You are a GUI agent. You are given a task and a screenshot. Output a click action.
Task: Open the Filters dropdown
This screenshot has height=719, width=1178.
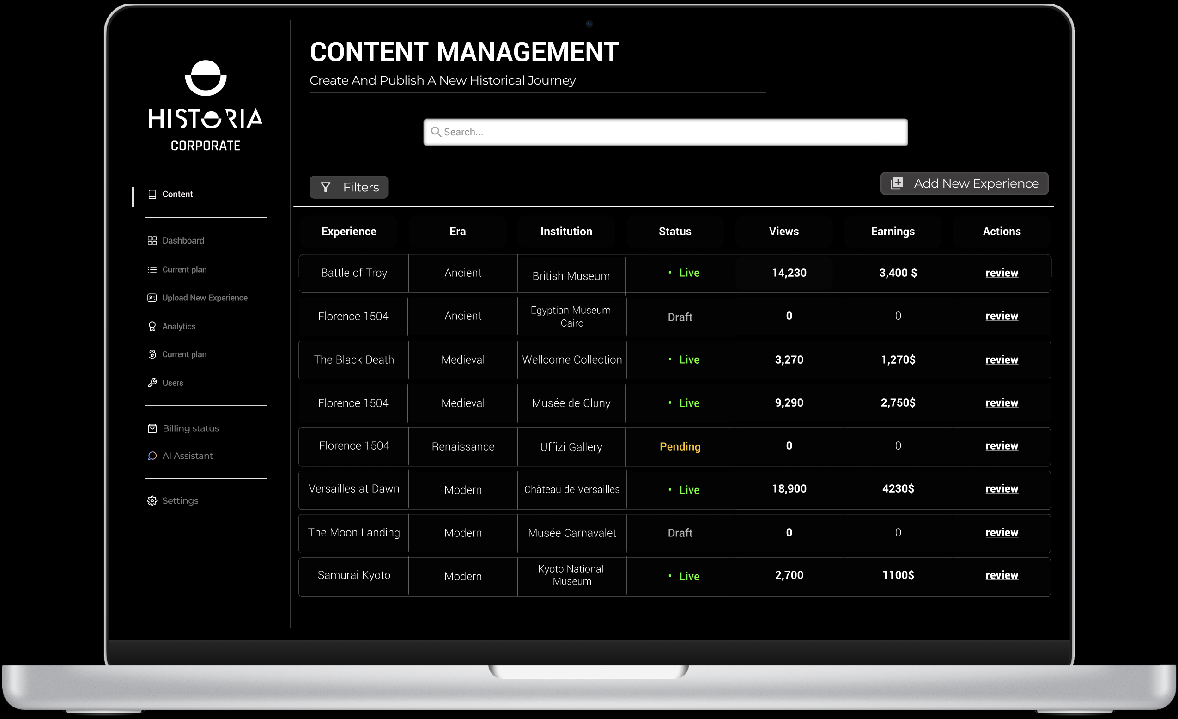tap(348, 187)
